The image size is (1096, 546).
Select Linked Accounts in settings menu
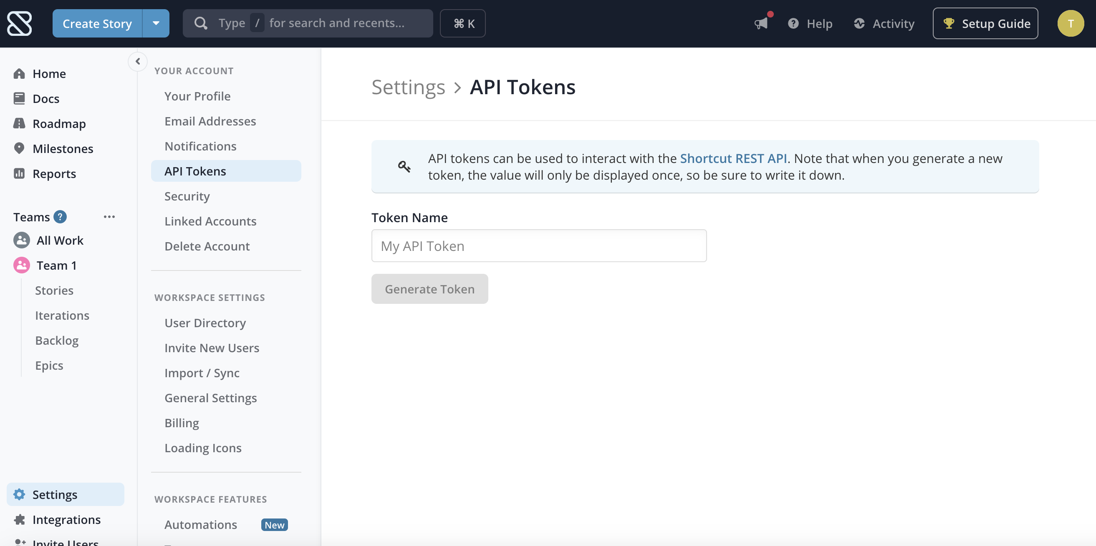pyautogui.click(x=210, y=221)
